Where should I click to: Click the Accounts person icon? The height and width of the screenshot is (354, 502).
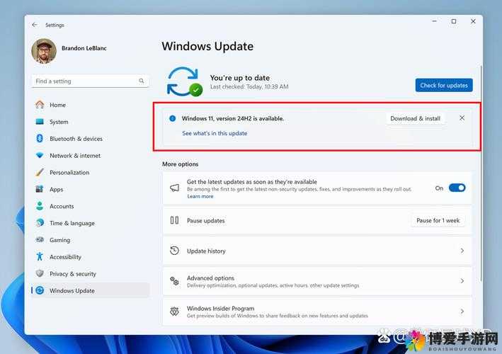(x=40, y=206)
